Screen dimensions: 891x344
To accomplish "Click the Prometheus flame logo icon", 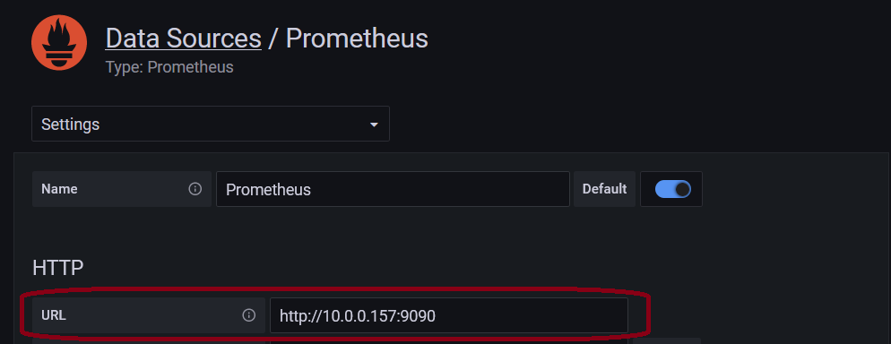I will pos(59,43).
